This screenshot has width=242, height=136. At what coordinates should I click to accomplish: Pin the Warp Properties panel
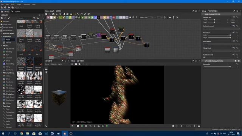pos(234,11)
